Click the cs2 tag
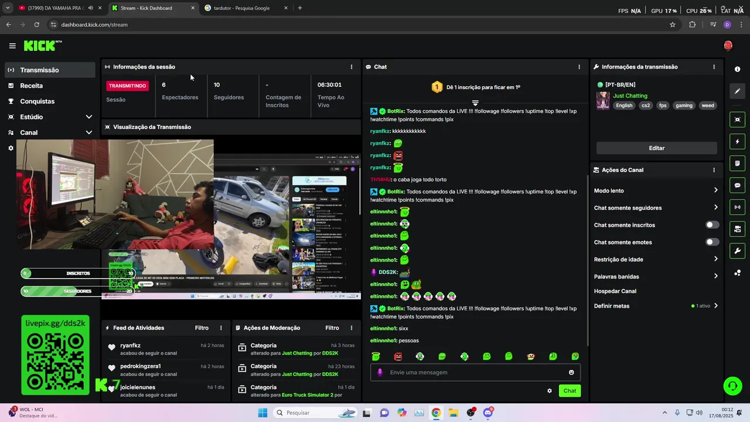 [646, 105]
